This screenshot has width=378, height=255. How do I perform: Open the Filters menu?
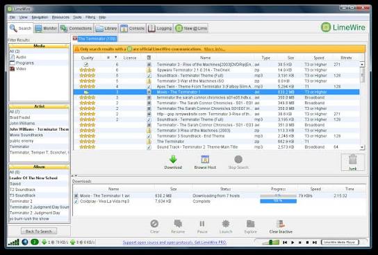(x=90, y=17)
